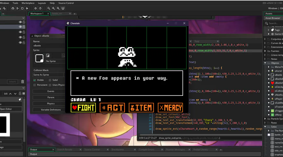Image resolution: width=283 pixels, height=157 pixels.
Task: Run the game with the Play icon
Action: pyautogui.click(x=18, y=8)
